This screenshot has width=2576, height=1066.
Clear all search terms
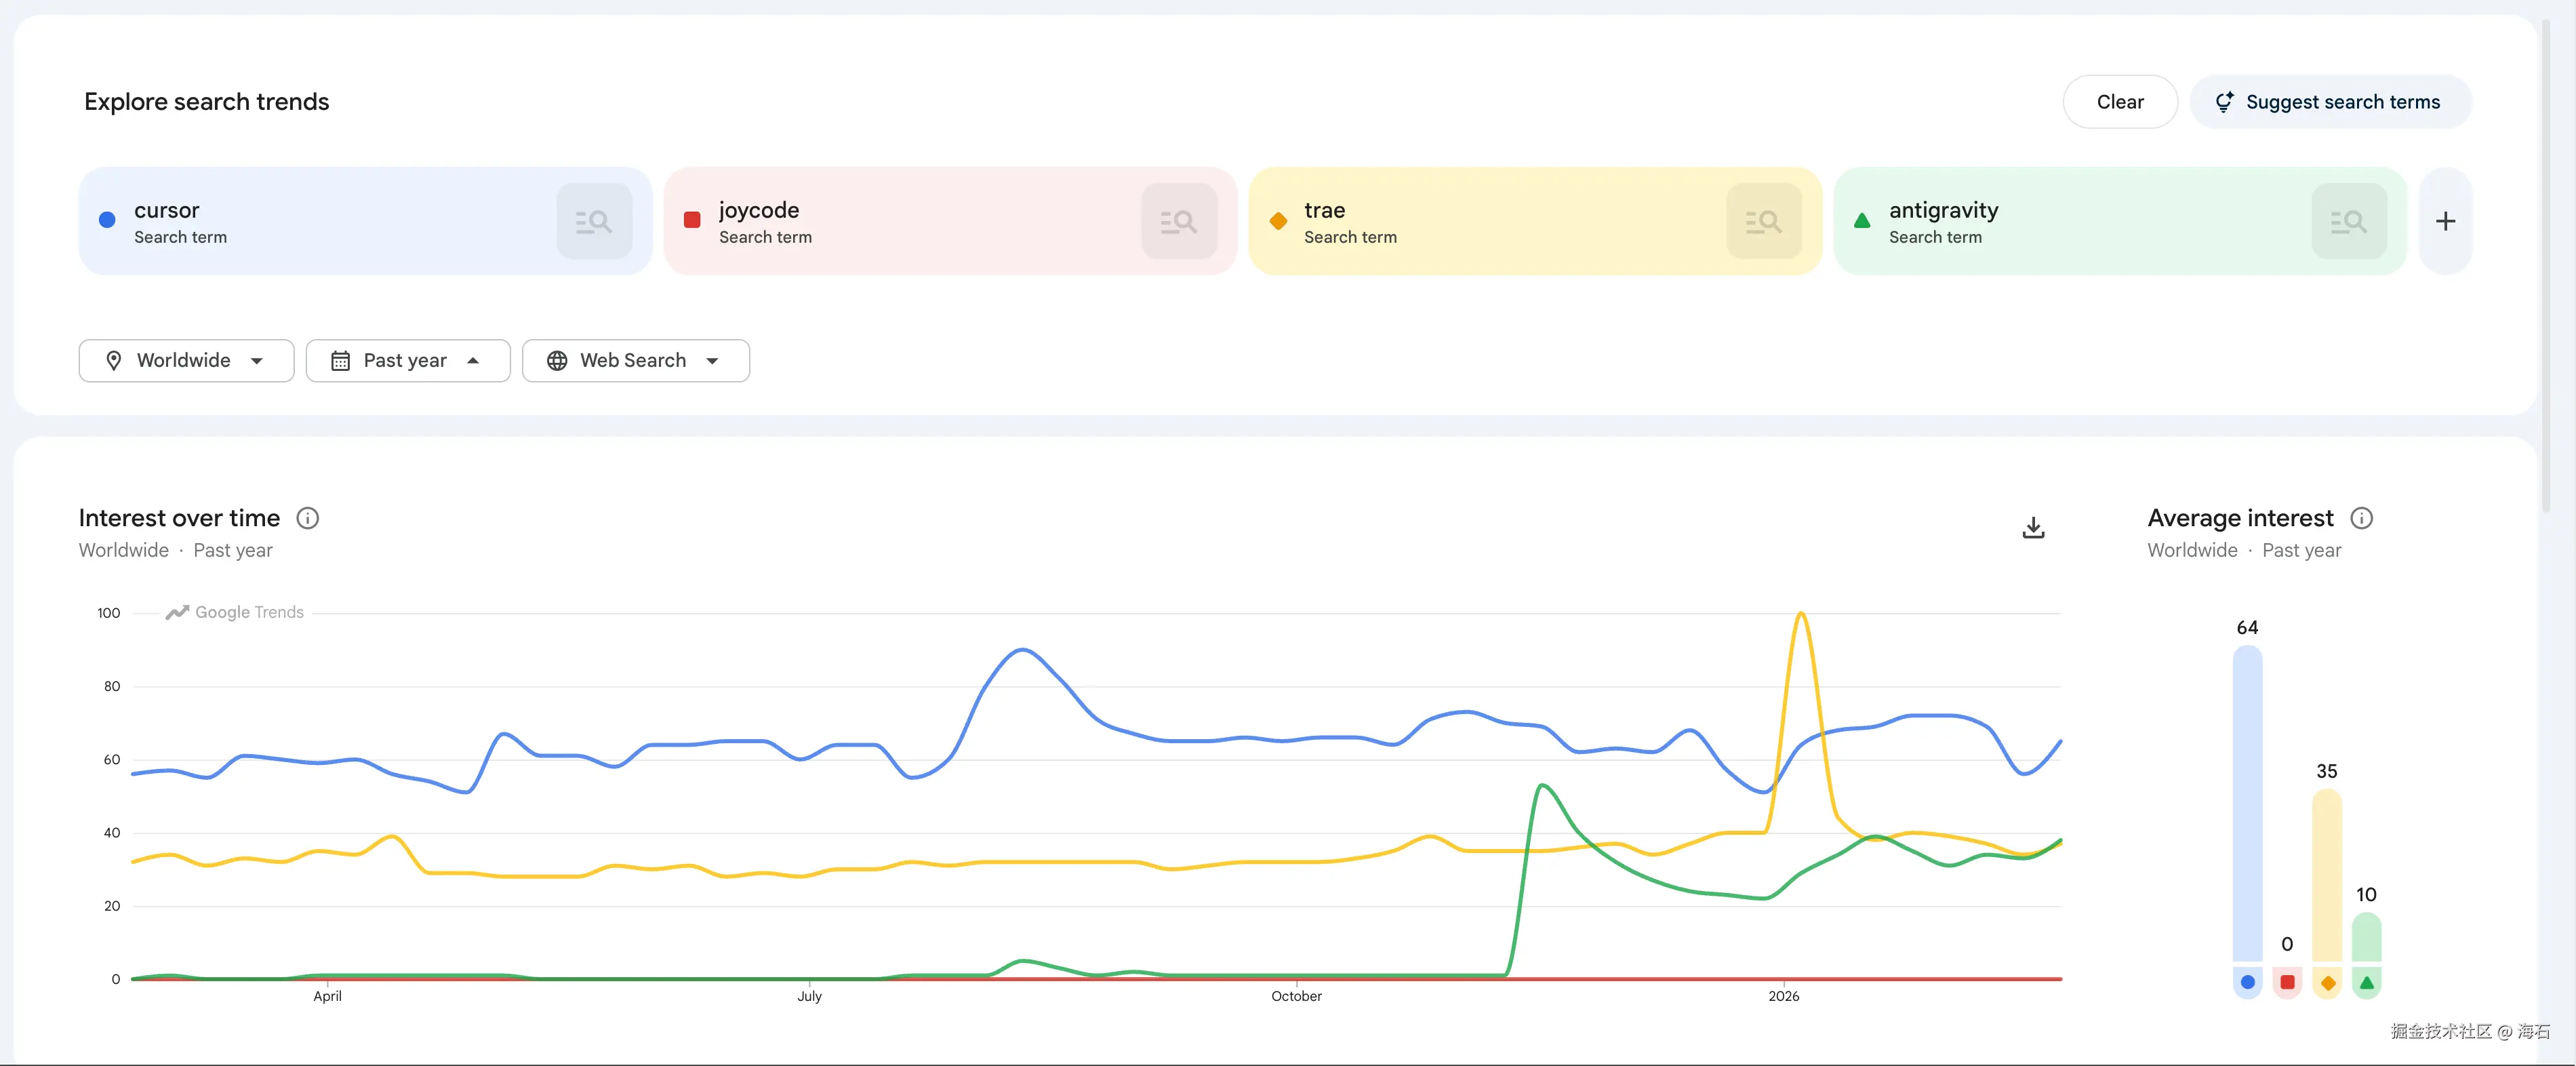click(2120, 102)
